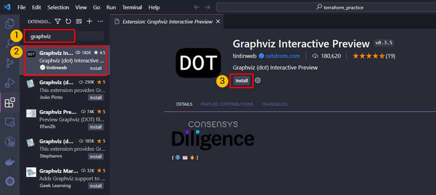Open the Edit menu

coord(37,7)
